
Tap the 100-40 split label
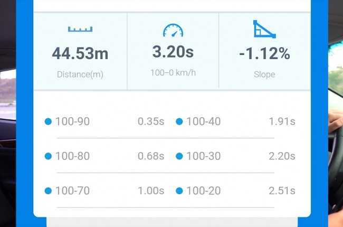[204, 121]
